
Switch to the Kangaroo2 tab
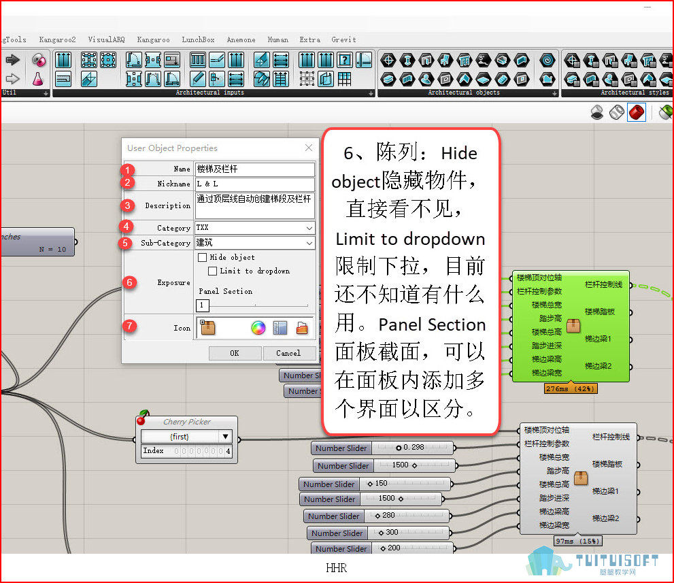pos(57,39)
